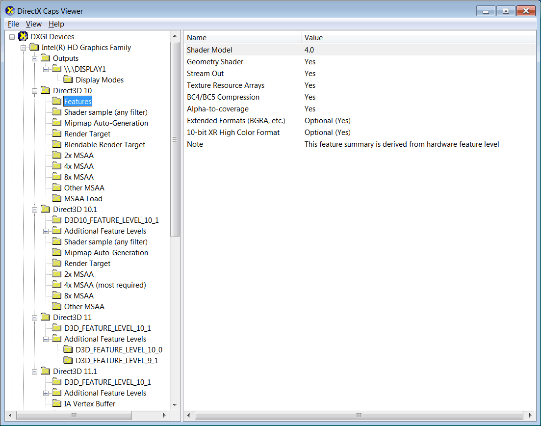Click tree panel vertical scrollbar thumb
This screenshot has width=541, height=426.
175,139
